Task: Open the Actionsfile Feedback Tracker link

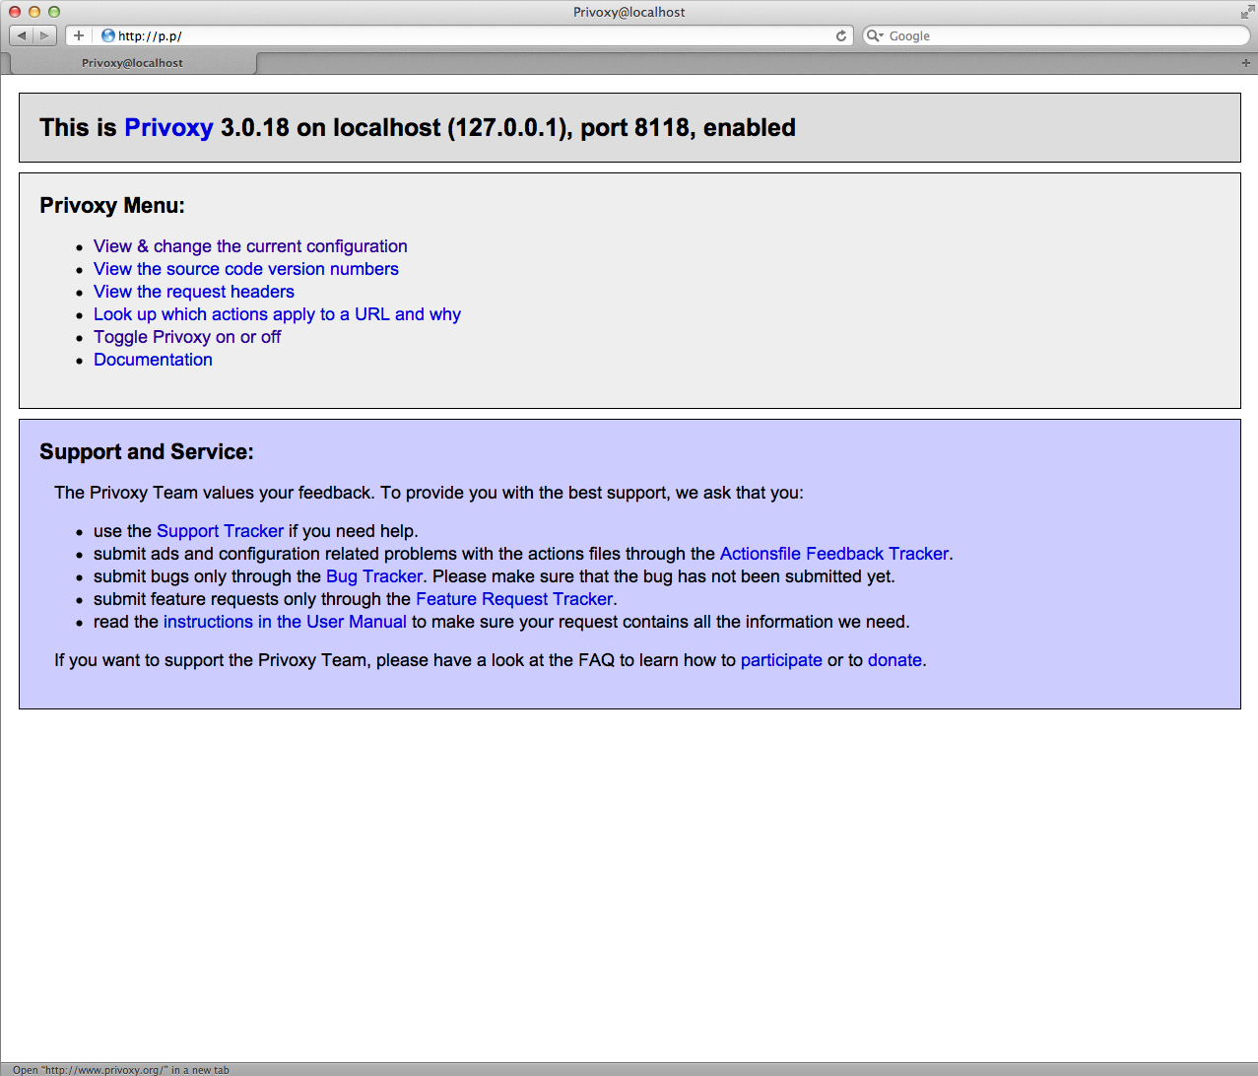Action: pos(834,554)
